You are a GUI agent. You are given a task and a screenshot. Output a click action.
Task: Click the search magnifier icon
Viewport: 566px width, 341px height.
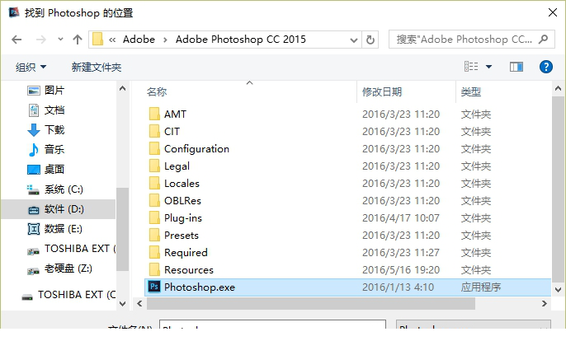tap(543, 39)
